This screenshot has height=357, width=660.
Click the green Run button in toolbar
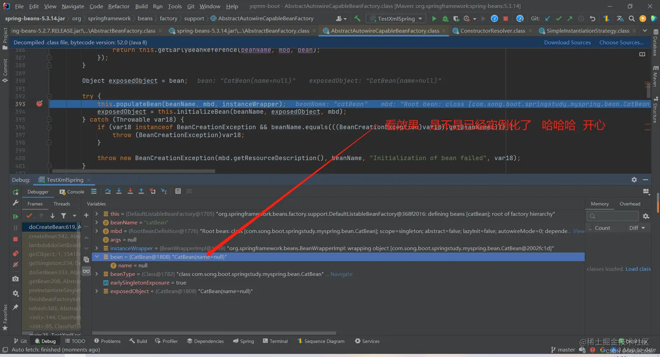click(x=434, y=19)
